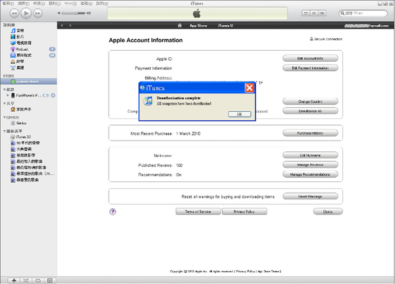Add a new playlist with the plus button
This screenshot has height=284, width=395.
pos(14,281)
